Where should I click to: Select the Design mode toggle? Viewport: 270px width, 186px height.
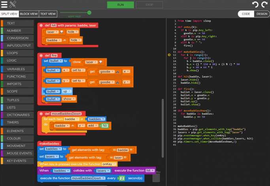coord(262,14)
